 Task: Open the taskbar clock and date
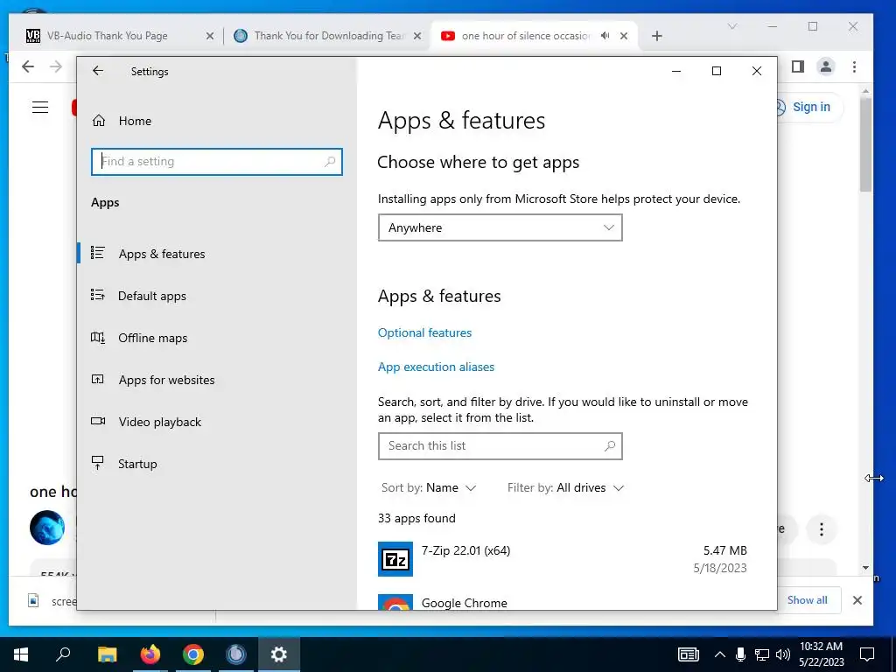(x=821, y=654)
